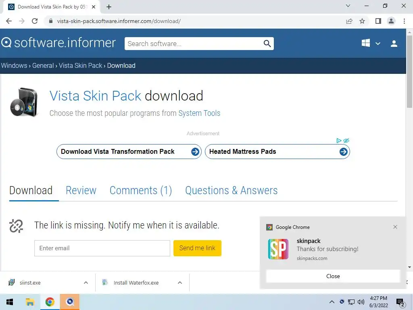Image resolution: width=413 pixels, height=310 pixels.
Task: Click the volume speaker tray icon
Action: 361,302
